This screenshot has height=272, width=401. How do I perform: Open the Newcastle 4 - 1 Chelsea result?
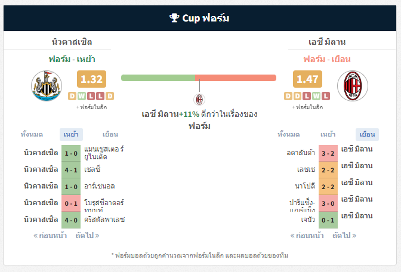(x=71, y=170)
